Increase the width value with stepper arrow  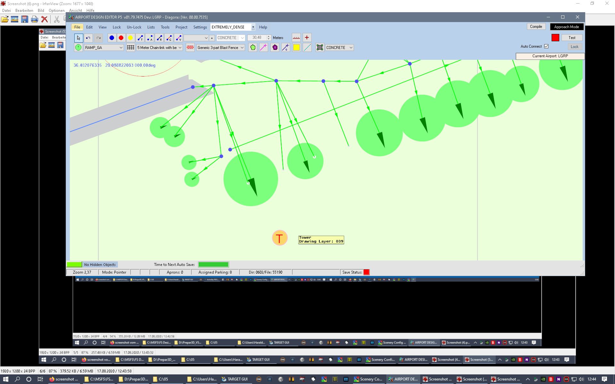(x=269, y=36)
